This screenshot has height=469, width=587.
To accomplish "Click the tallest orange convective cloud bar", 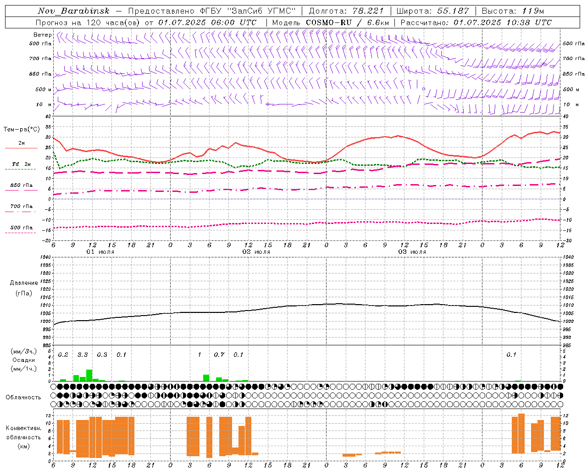I will [x=521, y=433].
